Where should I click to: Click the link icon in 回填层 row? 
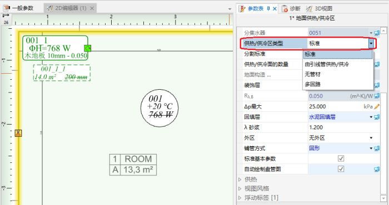[377, 117]
